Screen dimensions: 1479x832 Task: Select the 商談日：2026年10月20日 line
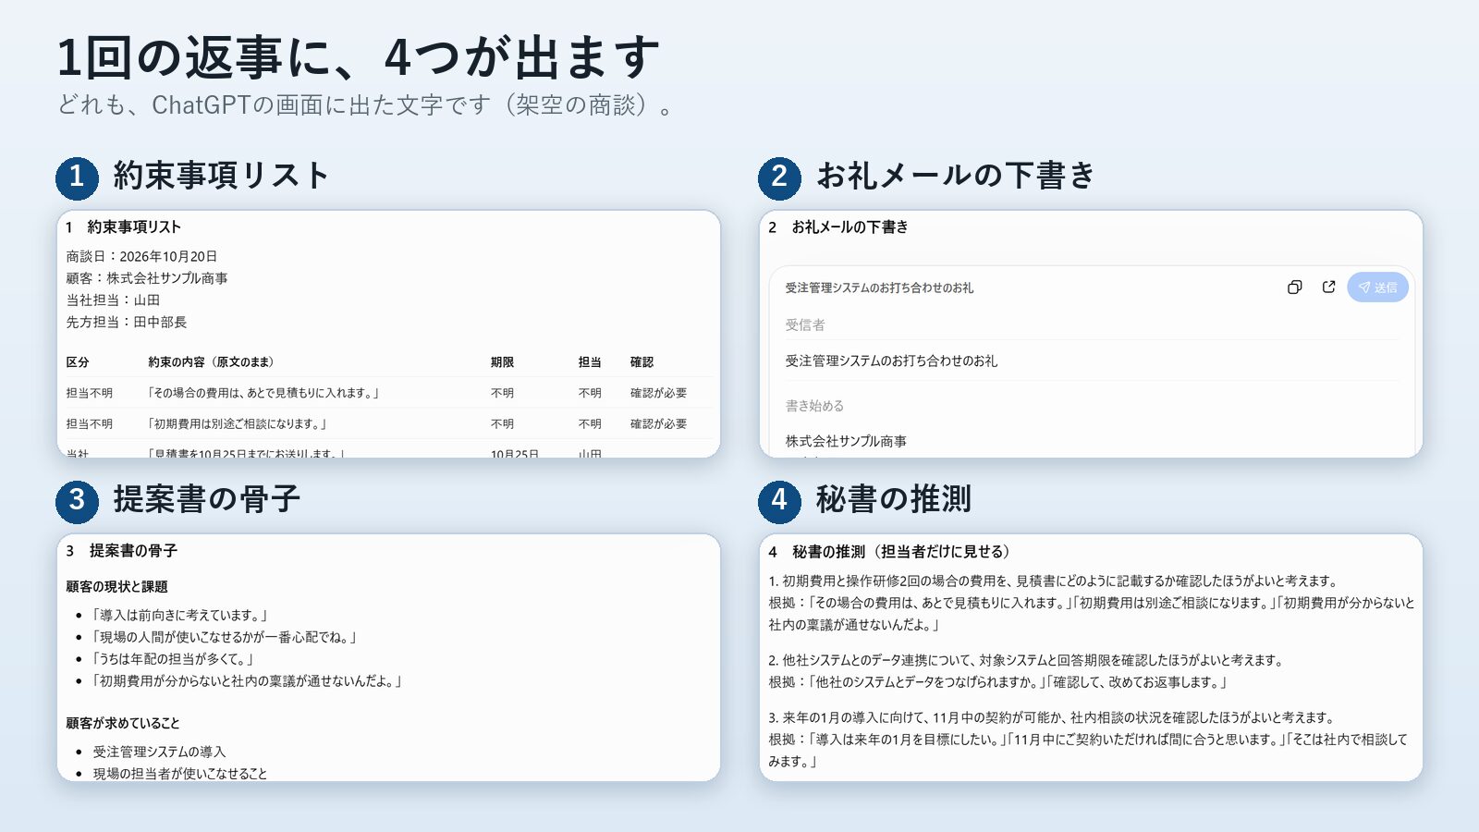click(x=141, y=257)
